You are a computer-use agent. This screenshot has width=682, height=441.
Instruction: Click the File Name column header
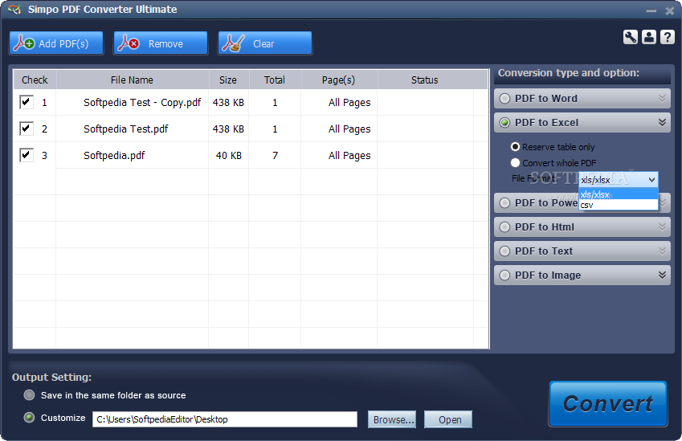(x=133, y=80)
